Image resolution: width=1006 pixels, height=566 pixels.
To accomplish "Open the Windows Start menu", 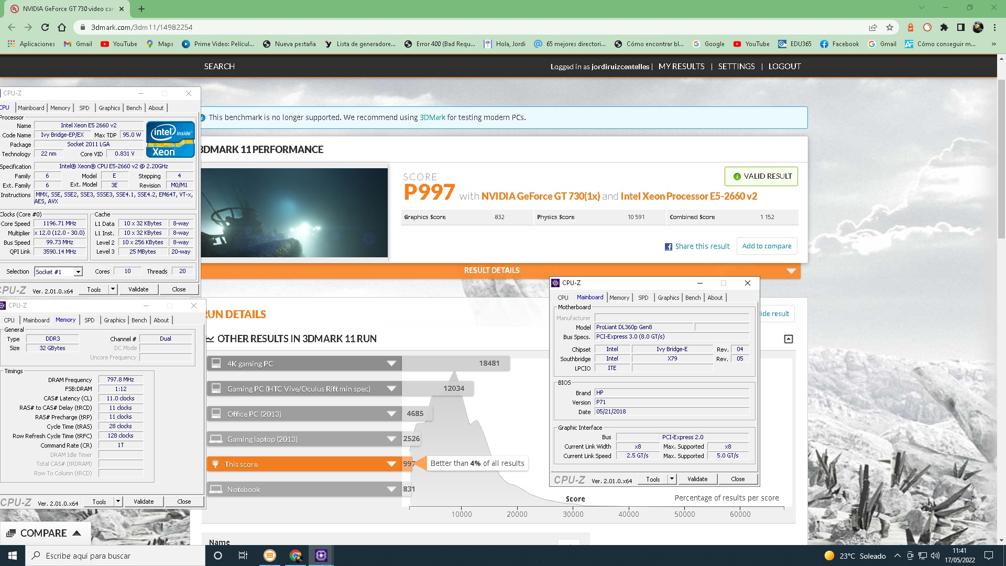I will [13, 556].
